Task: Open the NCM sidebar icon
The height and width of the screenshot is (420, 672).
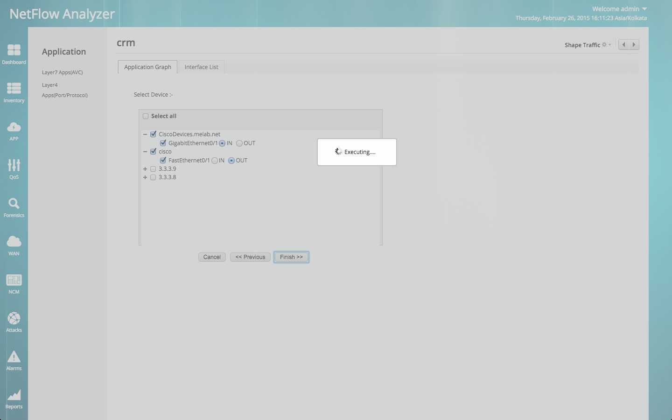Action: tap(14, 280)
